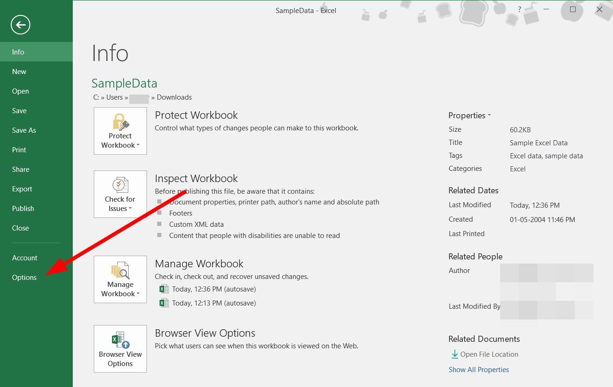Expand the Properties dropdown header

(470, 115)
